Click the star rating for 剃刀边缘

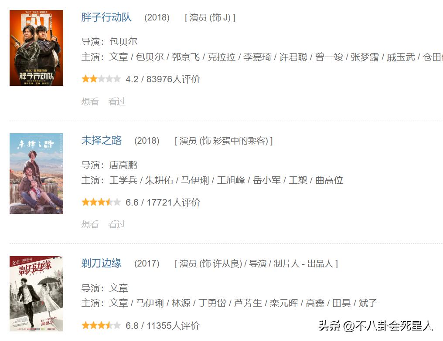(101, 325)
